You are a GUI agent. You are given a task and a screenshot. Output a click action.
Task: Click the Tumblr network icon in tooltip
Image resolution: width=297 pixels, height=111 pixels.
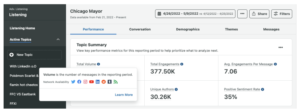(x=109, y=82)
